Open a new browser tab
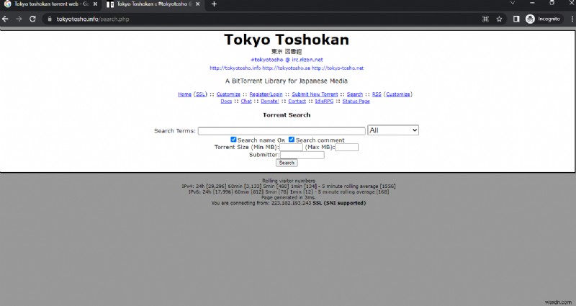 click(x=214, y=4)
